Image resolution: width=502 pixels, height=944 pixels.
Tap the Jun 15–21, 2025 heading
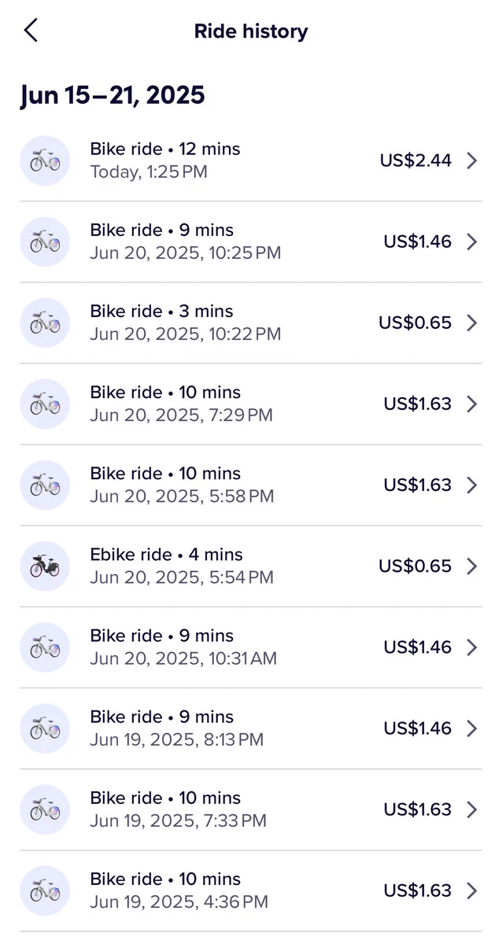pos(113,95)
